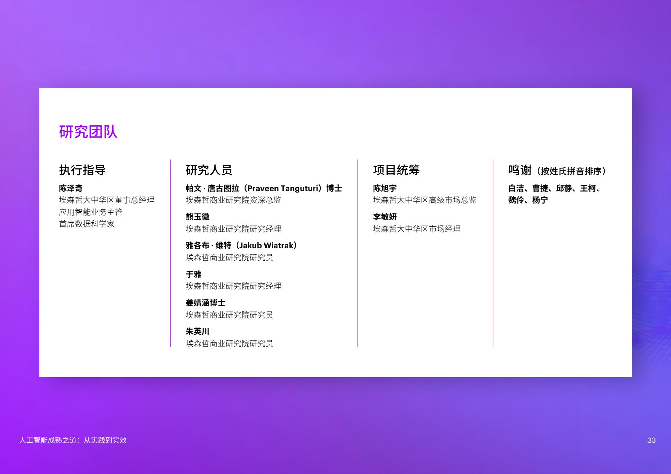Click the 鸣谢 acknowledgements heading
The height and width of the screenshot is (474, 671).
(520, 170)
